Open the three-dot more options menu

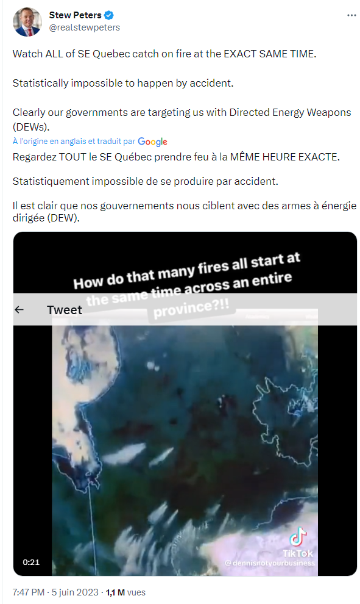[351, 15]
